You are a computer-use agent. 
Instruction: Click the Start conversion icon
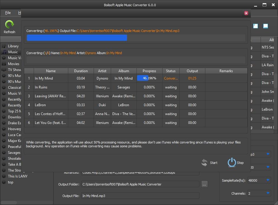click(204, 163)
